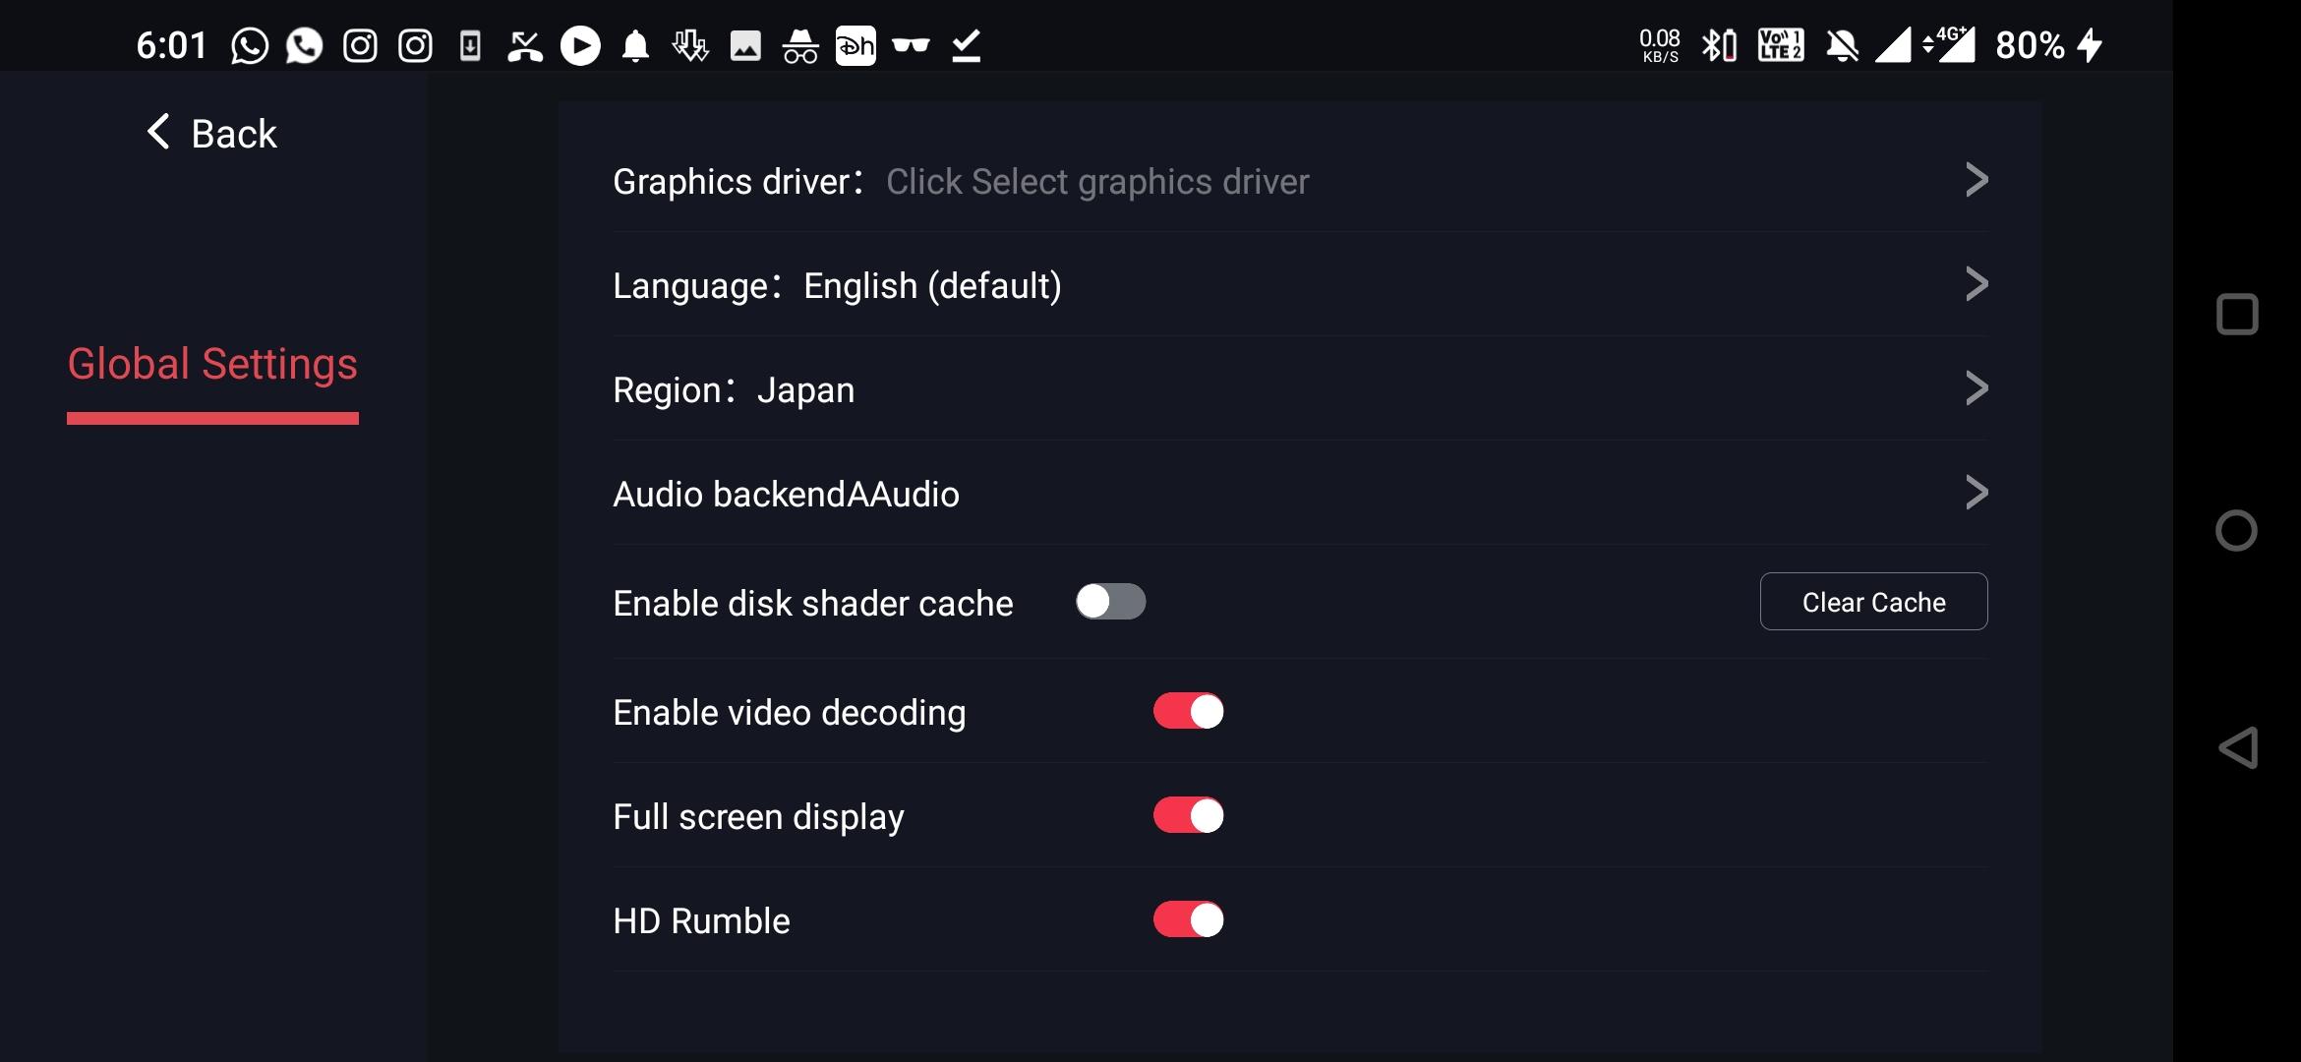This screenshot has height=1062, width=2301.
Task: Click Clear Cache button
Action: [1874, 602]
